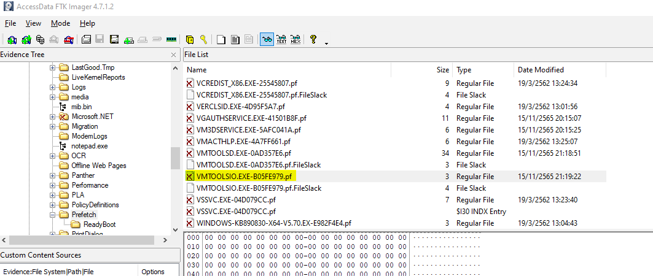Viewport: 653px width, 276px height.
Task: Click the yellow question mark Help icon
Action: 313,39
